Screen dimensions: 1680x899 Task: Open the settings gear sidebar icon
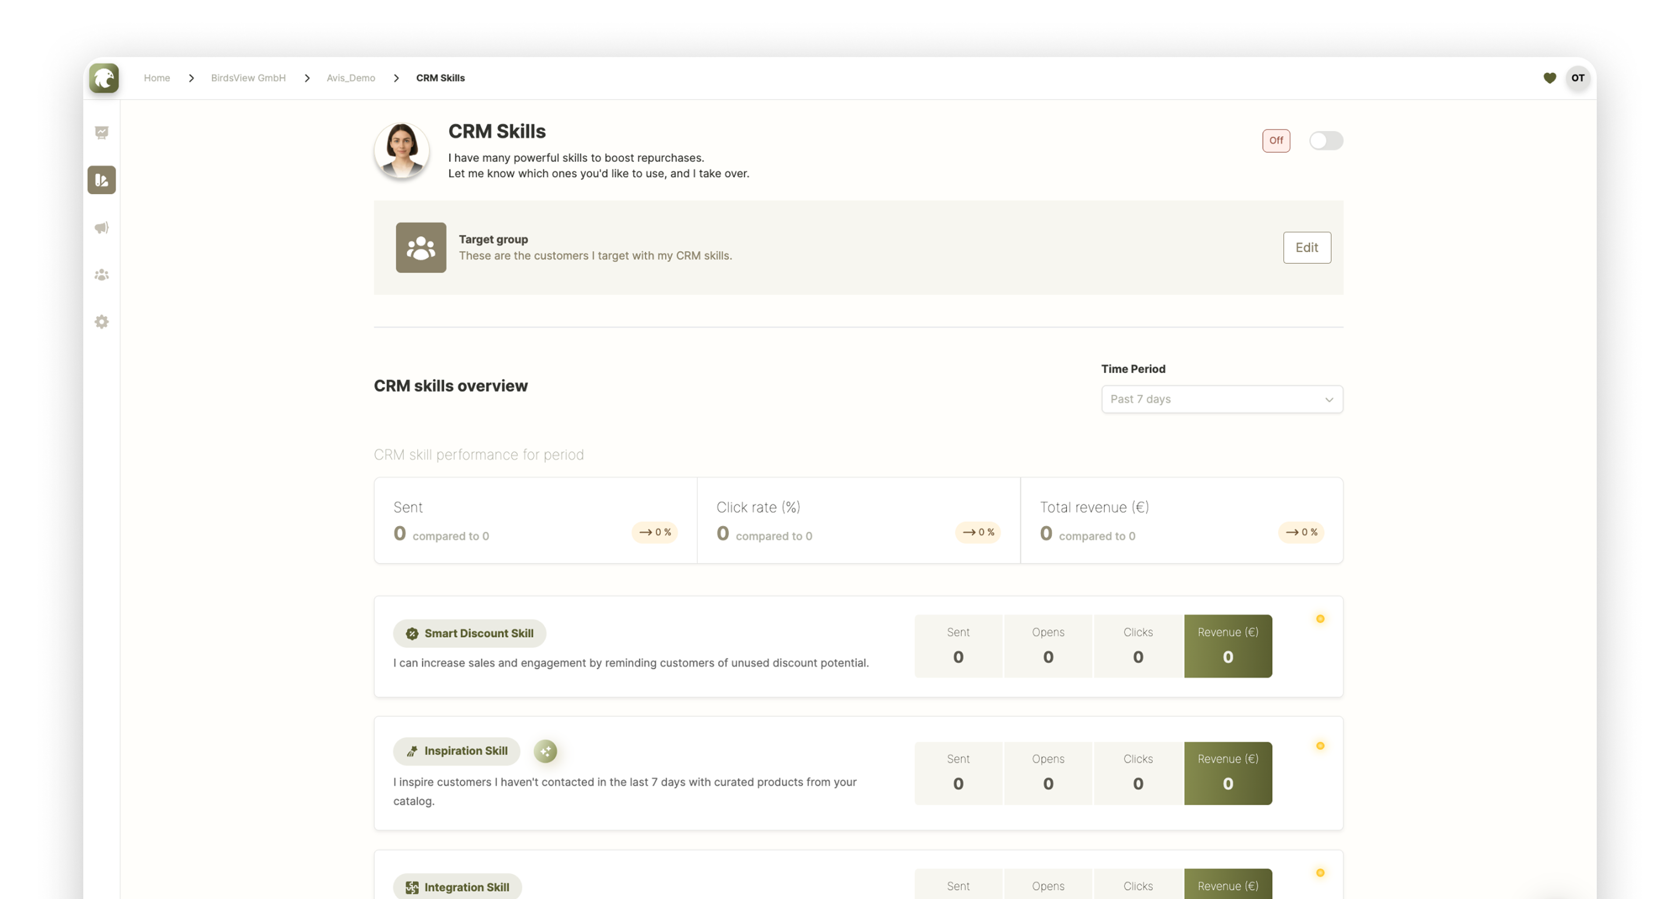102,322
